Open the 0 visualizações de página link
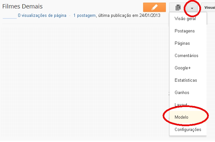 [x=42, y=15]
